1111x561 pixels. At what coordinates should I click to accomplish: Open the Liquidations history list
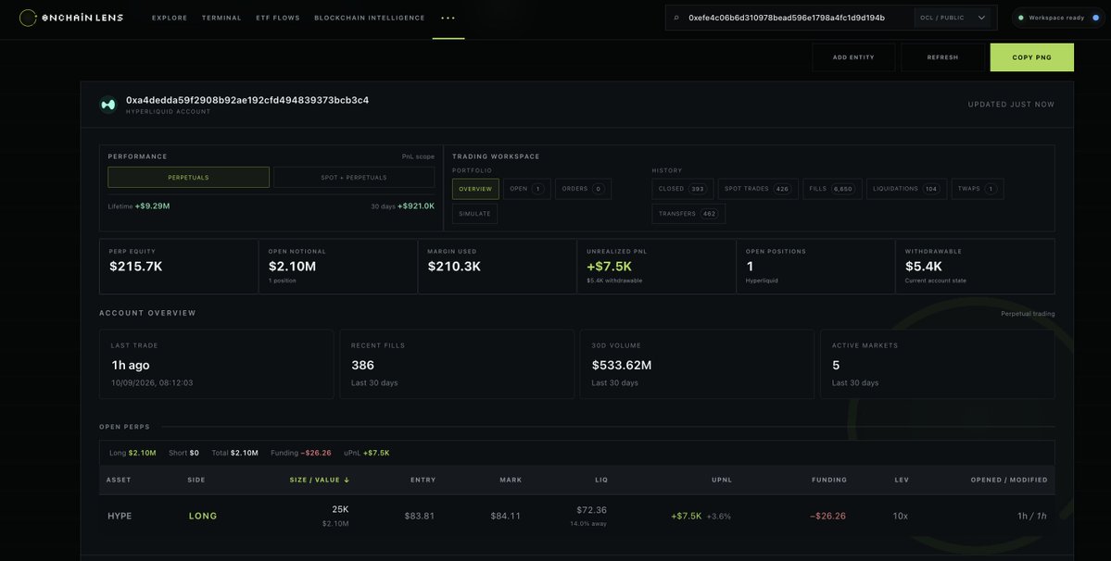[x=906, y=189]
